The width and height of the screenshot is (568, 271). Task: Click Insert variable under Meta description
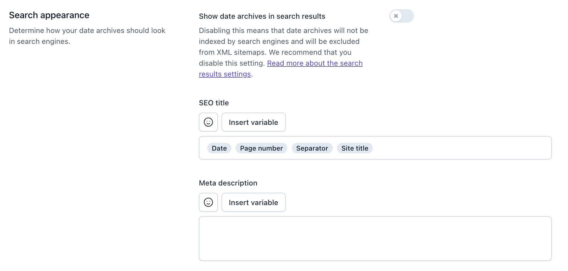click(x=253, y=202)
